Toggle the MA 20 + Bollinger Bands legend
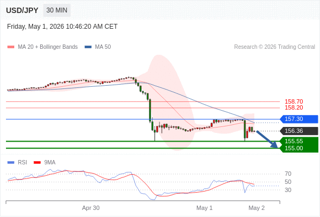The image size is (320, 217). pyautogui.click(x=48, y=47)
